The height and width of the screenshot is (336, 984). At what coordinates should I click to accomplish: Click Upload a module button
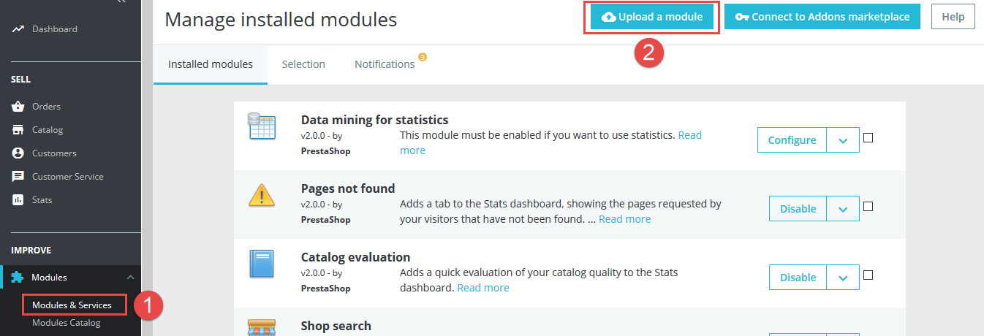click(652, 17)
